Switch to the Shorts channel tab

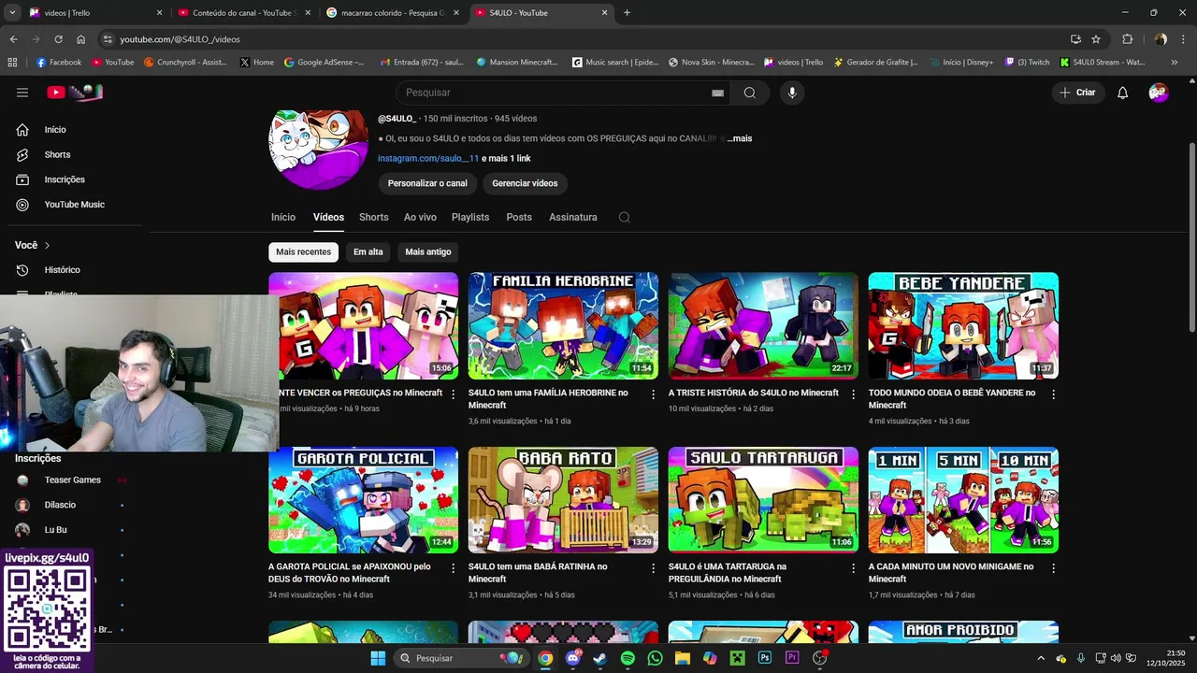(374, 217)
